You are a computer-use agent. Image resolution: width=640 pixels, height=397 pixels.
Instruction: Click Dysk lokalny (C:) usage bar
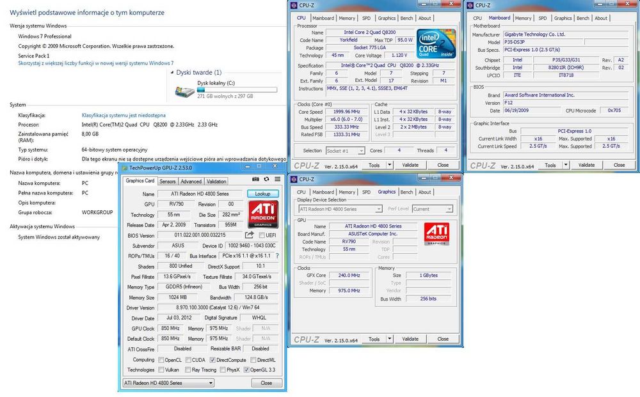(x=237, y=90)
